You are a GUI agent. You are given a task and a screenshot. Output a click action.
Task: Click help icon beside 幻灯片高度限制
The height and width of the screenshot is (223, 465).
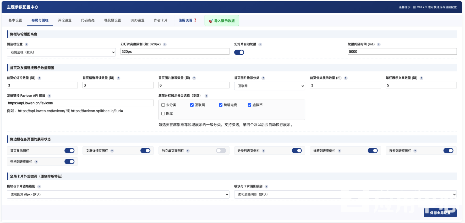tap(165, 44)
